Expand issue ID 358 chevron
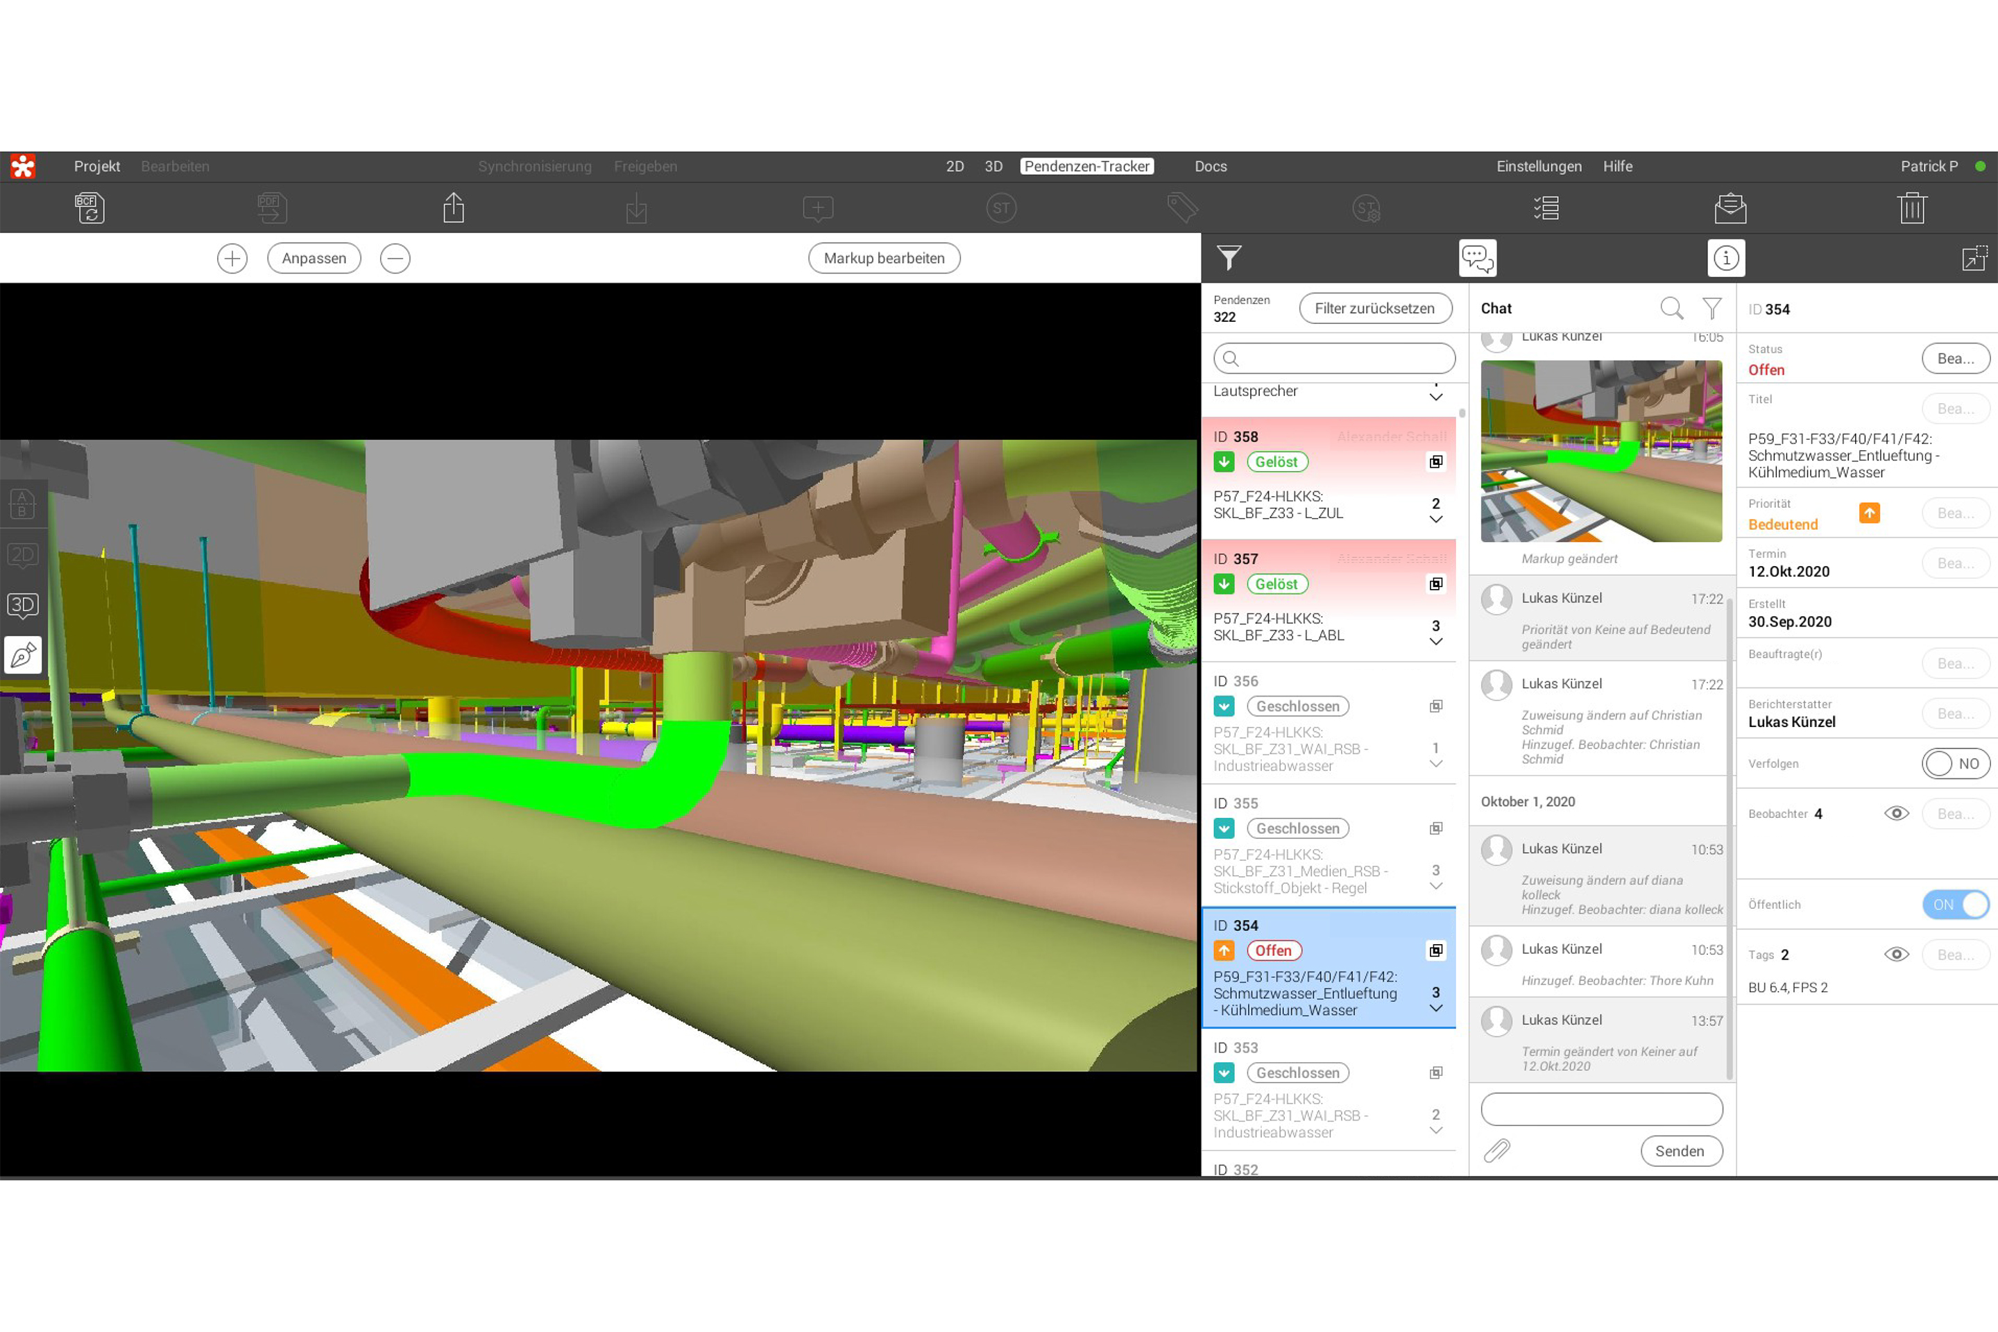The image size is (1998, 1332). tap(1435, 520)
